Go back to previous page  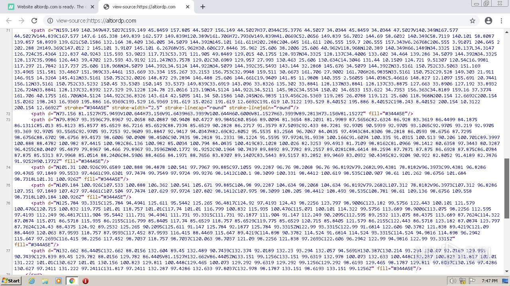pos(9,21)
